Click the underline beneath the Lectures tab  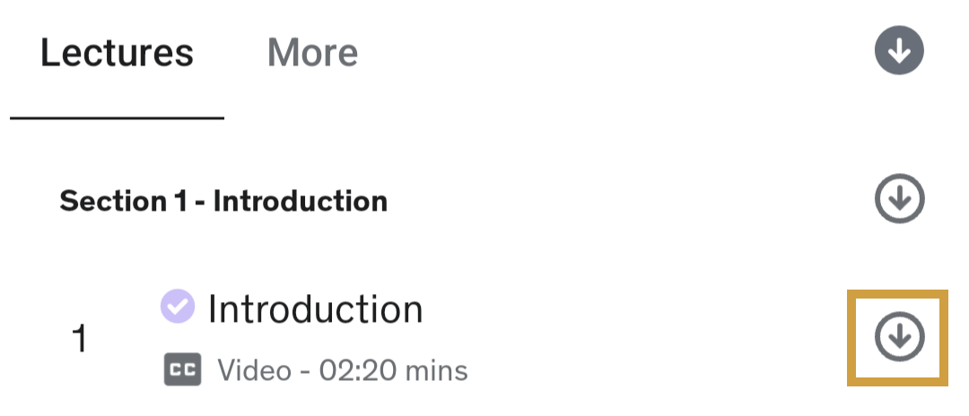117,117
